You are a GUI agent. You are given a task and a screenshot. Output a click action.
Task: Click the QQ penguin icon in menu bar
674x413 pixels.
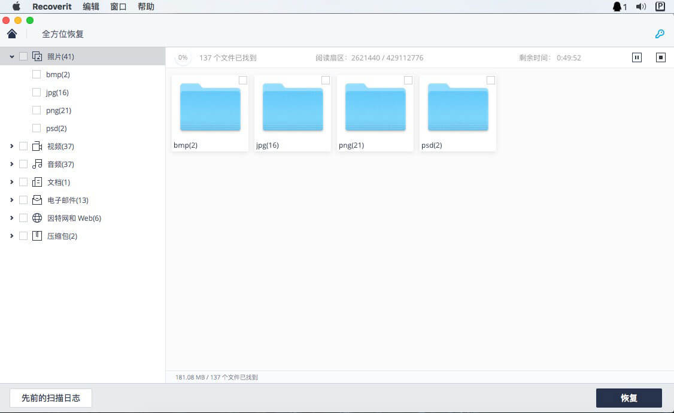coord(617,7)
